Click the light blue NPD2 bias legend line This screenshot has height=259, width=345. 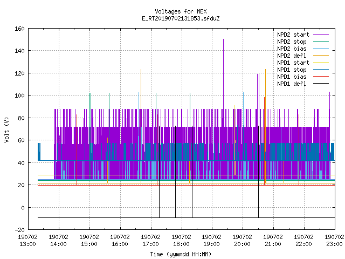(321, 49)
